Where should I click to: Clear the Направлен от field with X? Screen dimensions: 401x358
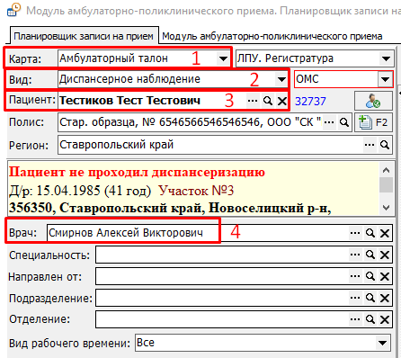(385, 276)
